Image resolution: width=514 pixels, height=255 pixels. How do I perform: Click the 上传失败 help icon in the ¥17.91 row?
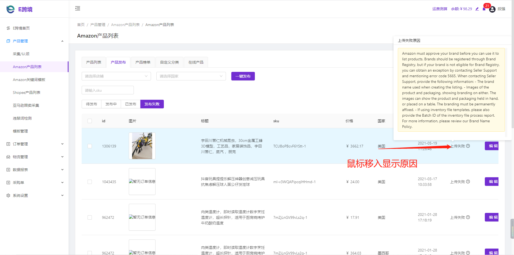pos(468,217)
